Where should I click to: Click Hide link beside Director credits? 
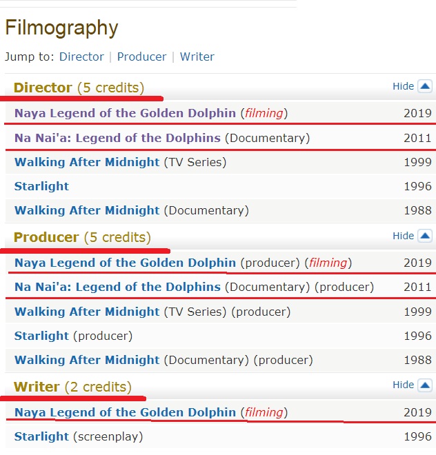[403, 86]
